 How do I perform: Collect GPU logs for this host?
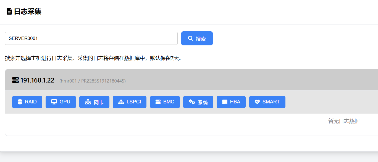[x=61, y=102]
